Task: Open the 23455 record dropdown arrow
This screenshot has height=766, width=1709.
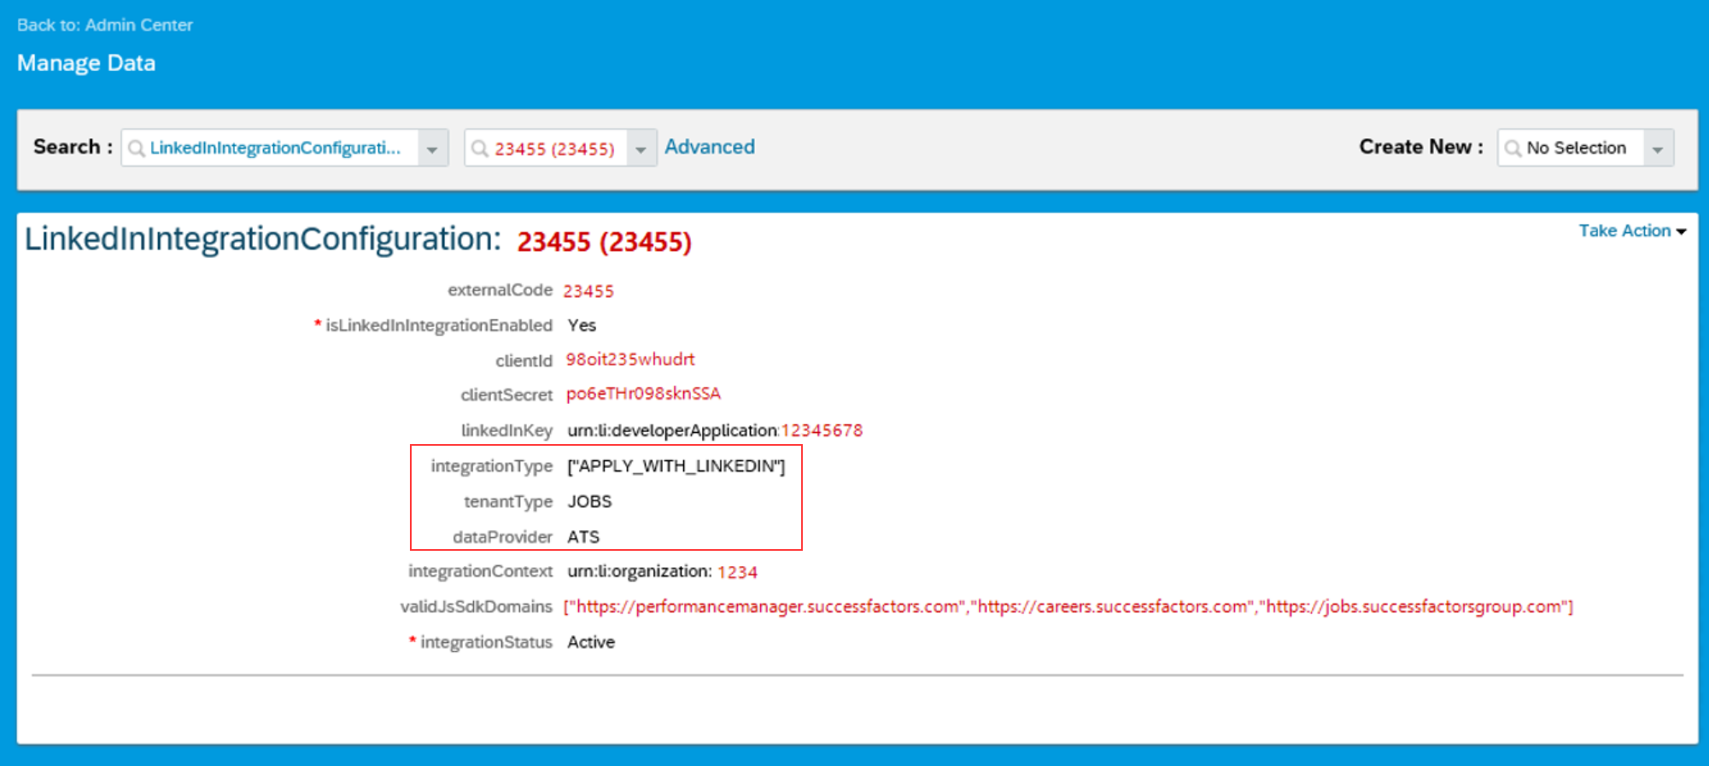Action: coord(641,149)
